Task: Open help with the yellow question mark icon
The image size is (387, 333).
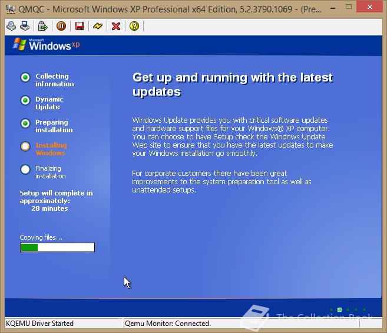Action: (x=134, y=26)
